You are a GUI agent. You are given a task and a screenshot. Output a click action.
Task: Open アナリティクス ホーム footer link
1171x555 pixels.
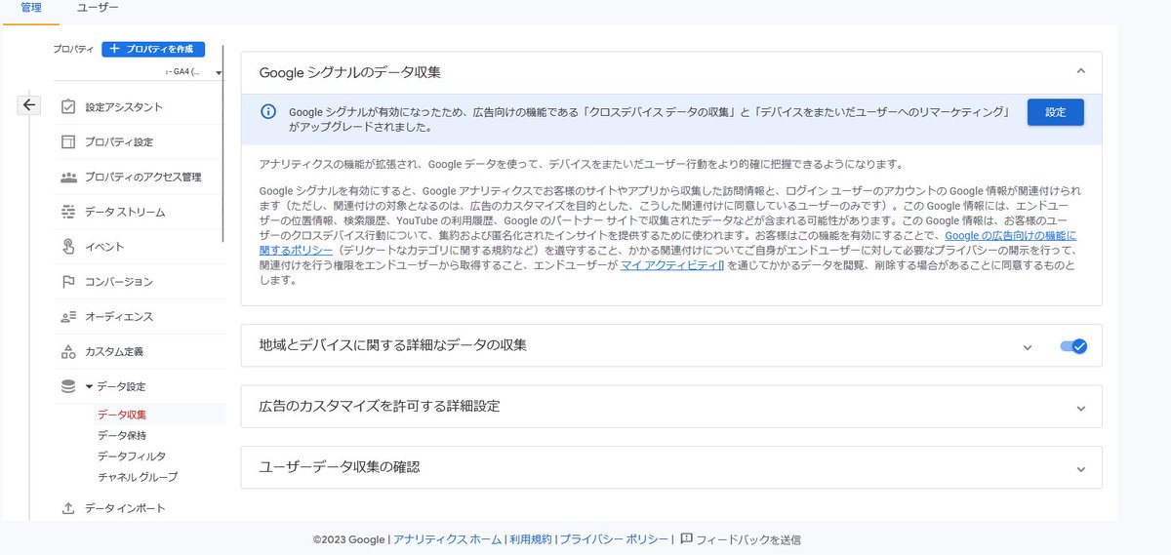[x=448, y=539]
